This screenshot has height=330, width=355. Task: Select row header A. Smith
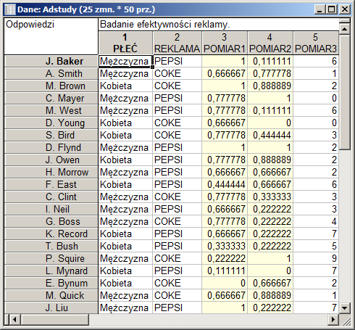(51, 74)
